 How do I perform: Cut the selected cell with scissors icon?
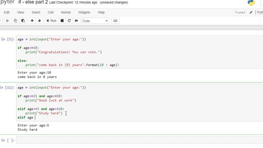[x=8, y=21]
